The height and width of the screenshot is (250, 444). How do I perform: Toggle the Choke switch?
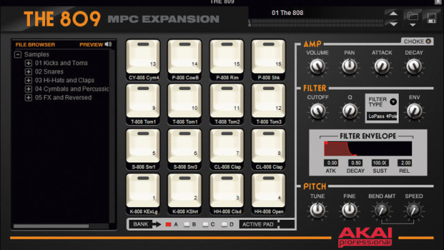[428, 42]
